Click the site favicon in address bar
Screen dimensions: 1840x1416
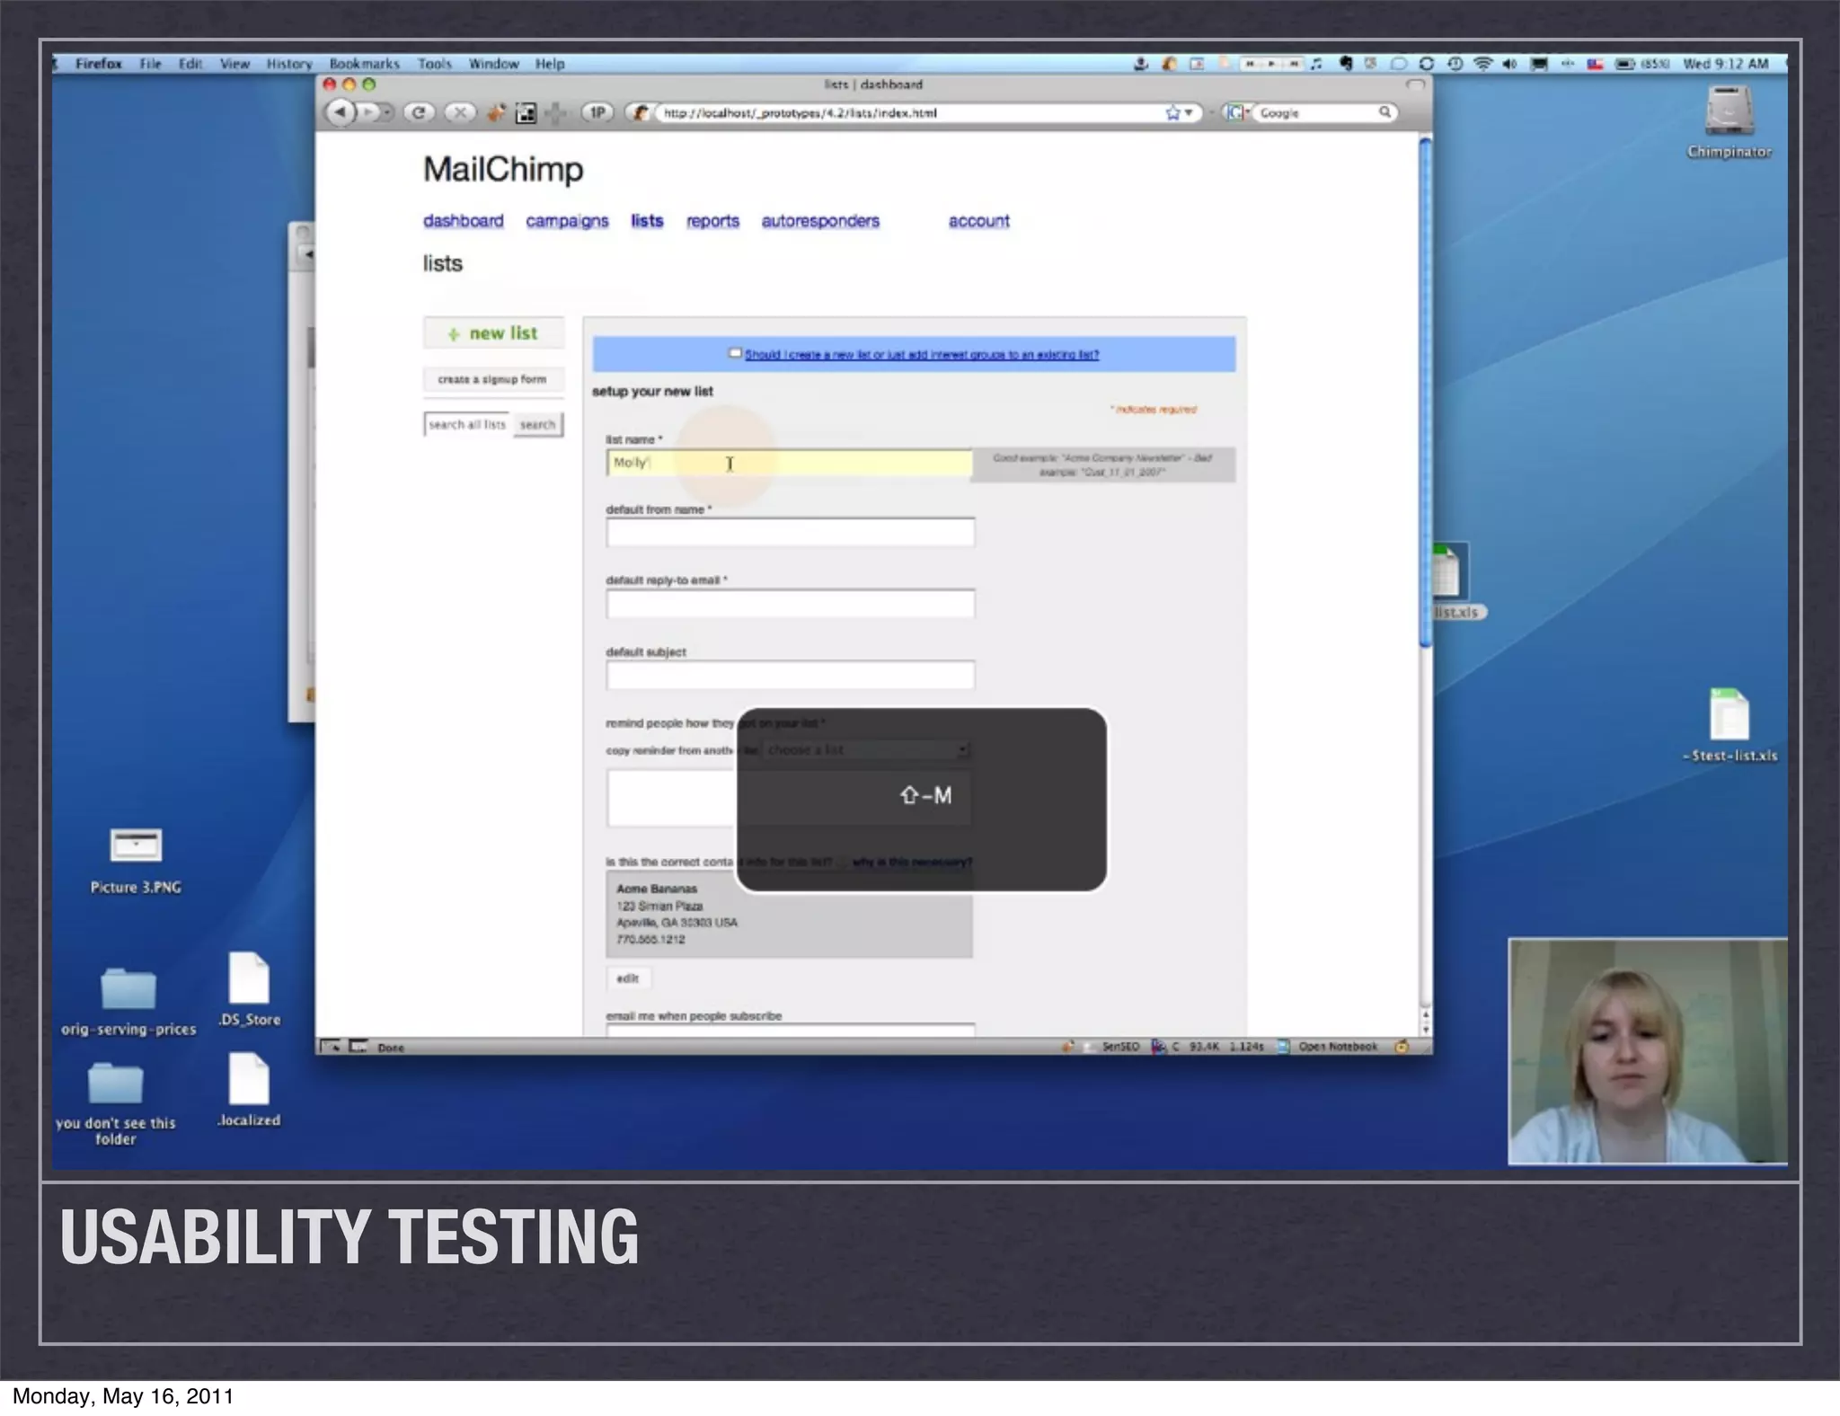[x=640, y=113]
